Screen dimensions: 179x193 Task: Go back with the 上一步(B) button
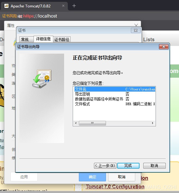point(105,166)
